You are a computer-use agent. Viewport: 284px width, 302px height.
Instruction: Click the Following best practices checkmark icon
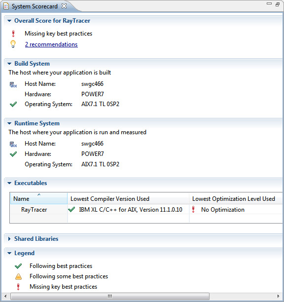pyautogui.click(x=18, y=266)
